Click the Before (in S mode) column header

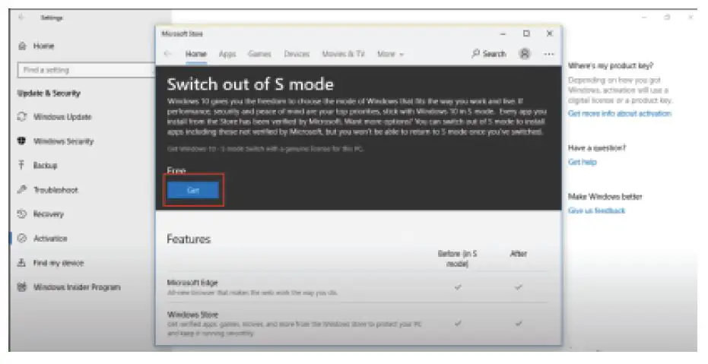click(457, 258)
